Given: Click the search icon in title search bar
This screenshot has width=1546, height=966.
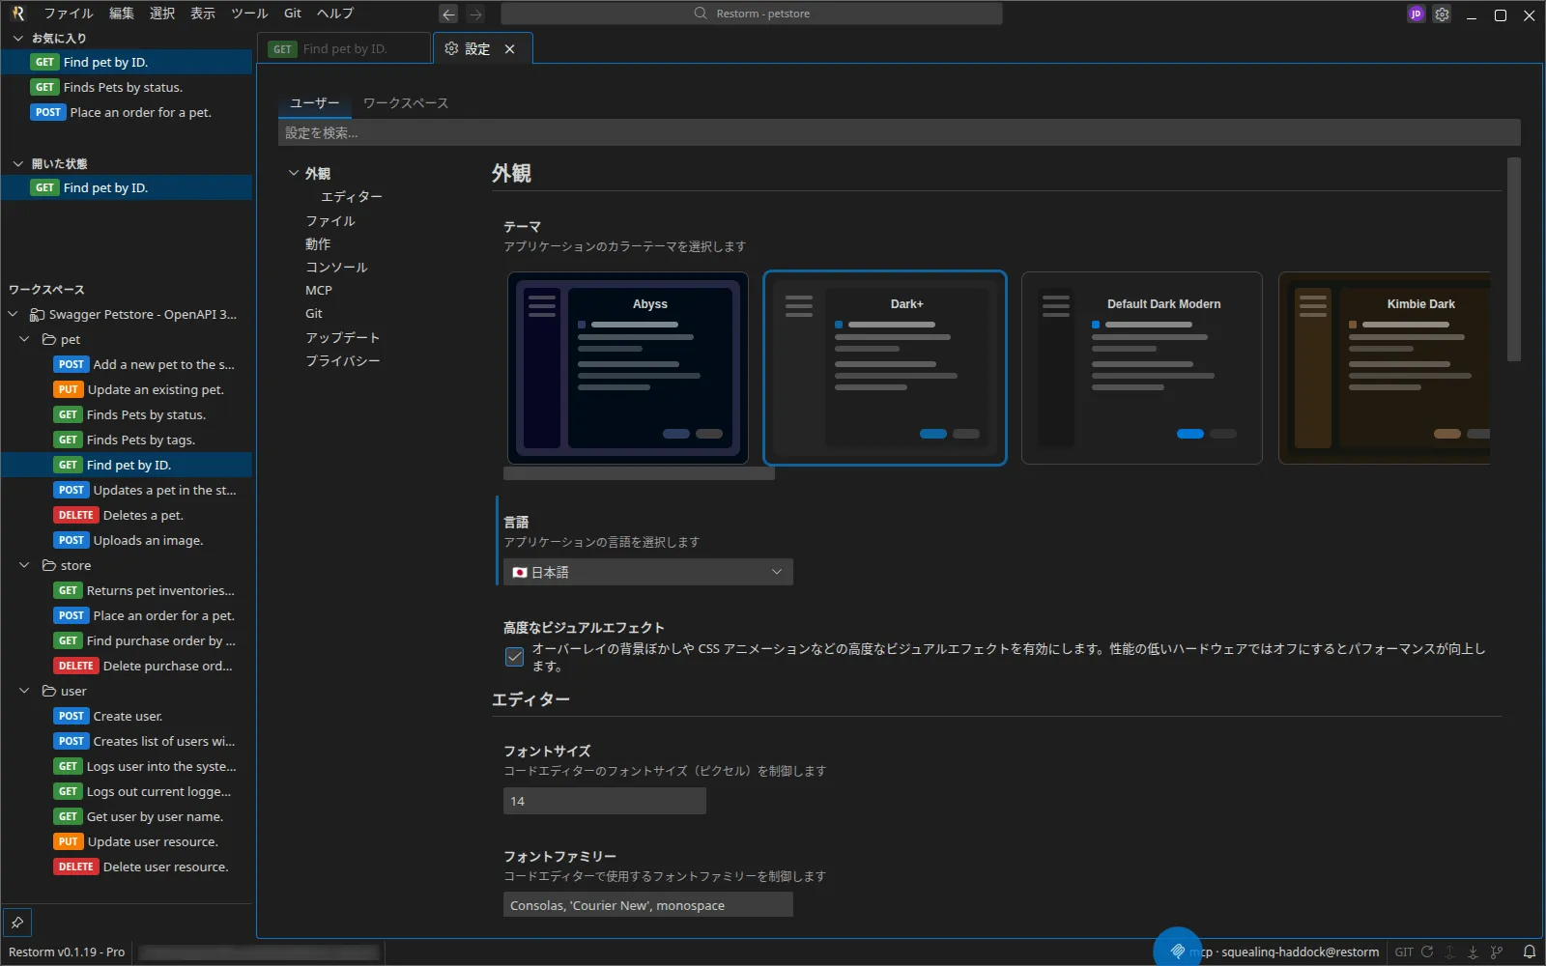Looking at the screenshot, I should tap(701, 14).
